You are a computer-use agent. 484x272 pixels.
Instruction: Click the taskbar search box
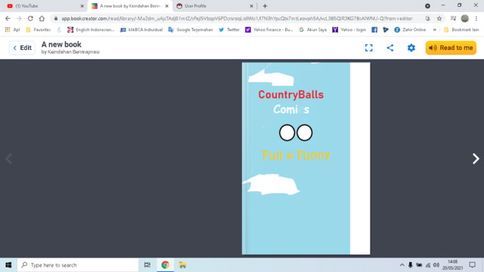(78, 265)
